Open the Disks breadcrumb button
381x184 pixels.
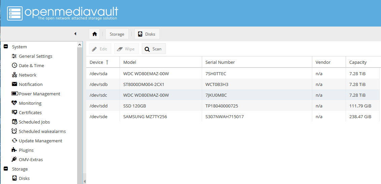(147, 34)
